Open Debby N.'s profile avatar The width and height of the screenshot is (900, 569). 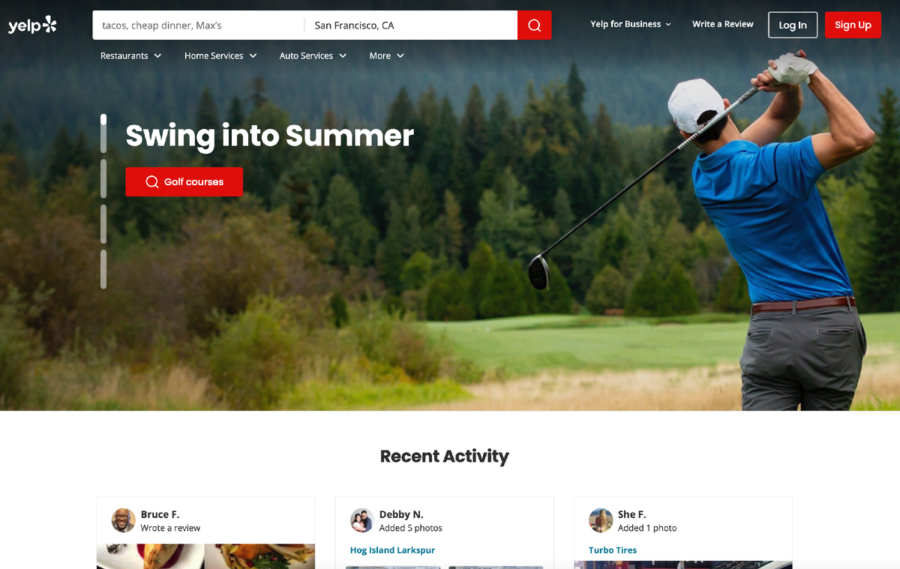tap(362, 520)
